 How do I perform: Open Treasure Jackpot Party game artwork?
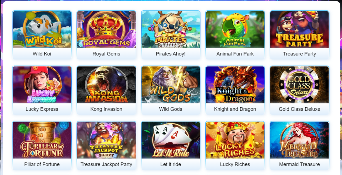click(x=106, y=140)
